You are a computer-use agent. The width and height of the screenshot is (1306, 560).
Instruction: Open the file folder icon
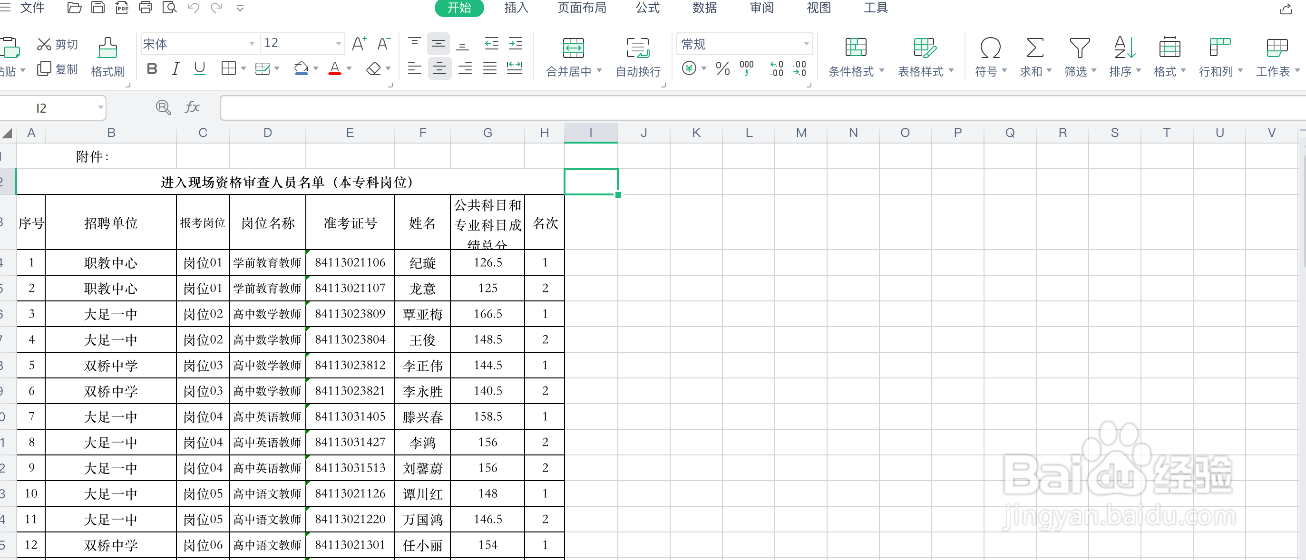coord(74,8)
